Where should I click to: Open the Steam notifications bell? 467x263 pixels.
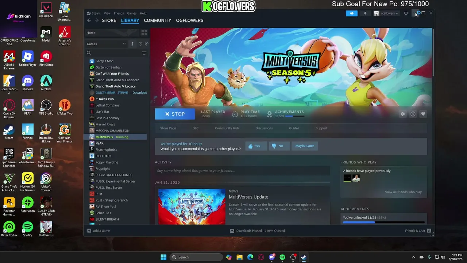pyautogui.click(x=365, y=14)
